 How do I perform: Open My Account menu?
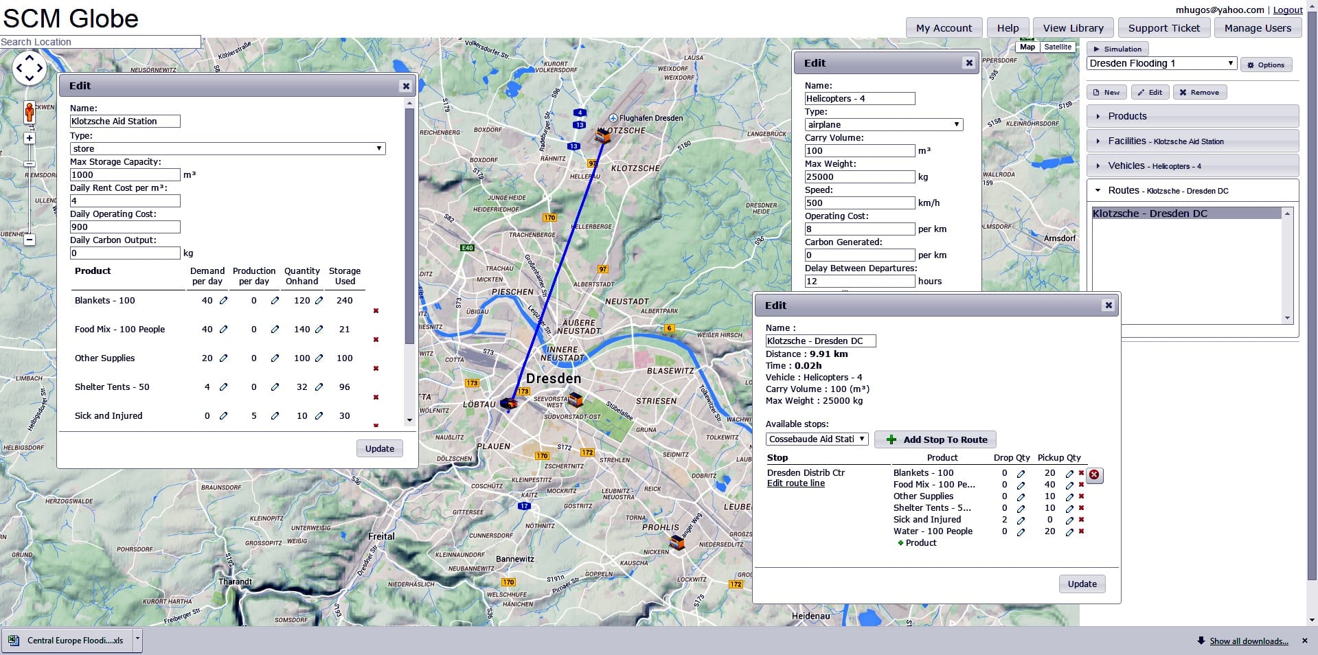point(944,28)
